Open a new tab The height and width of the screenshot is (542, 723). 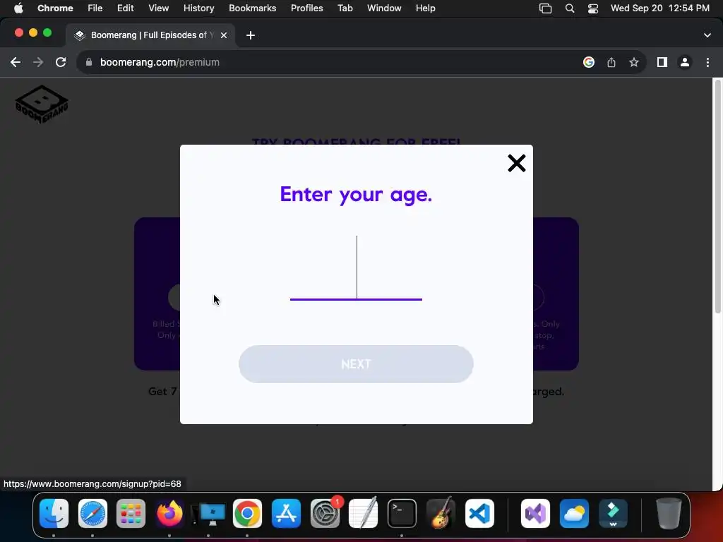tap(251, 35)
